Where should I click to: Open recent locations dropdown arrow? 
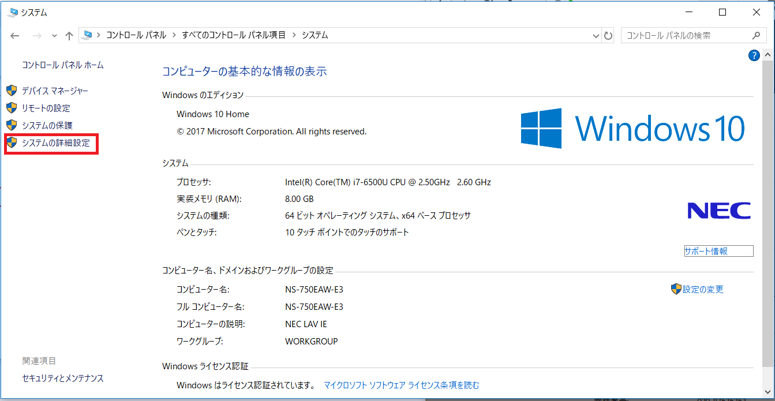point(54,36)
